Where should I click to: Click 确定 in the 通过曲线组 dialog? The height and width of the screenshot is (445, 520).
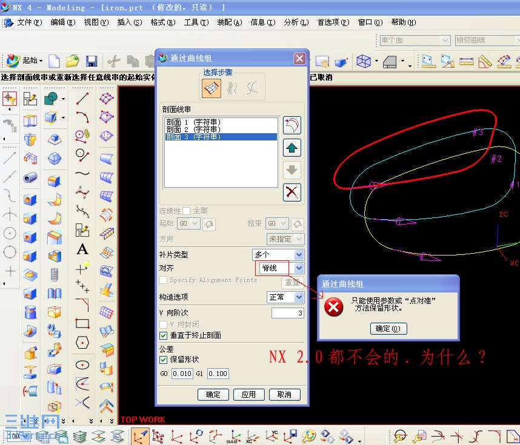[213, 395]
